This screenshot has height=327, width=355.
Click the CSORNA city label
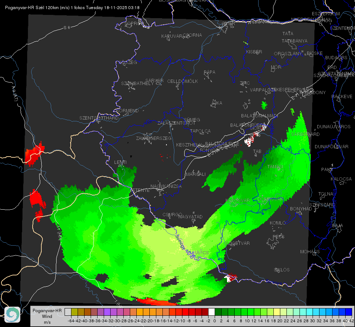click(x=193, y=35)
